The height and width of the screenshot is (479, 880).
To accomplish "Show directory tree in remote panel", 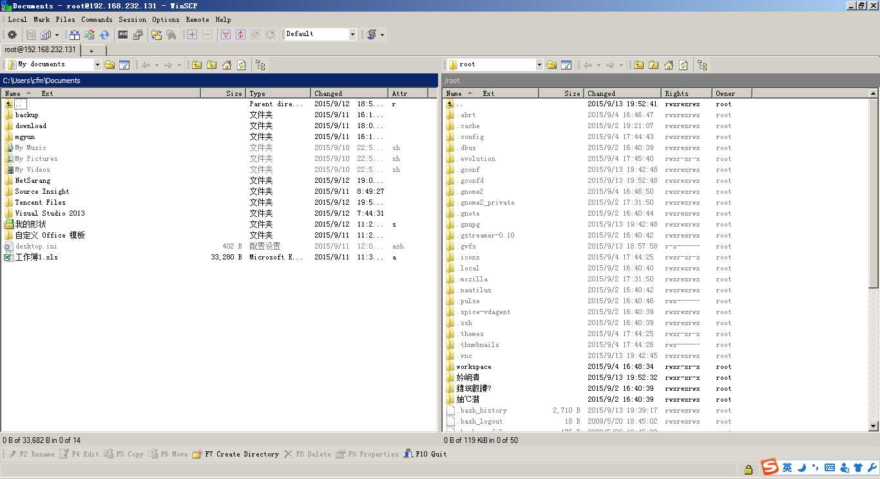I will pyautogui.click(x=702, y=65).
